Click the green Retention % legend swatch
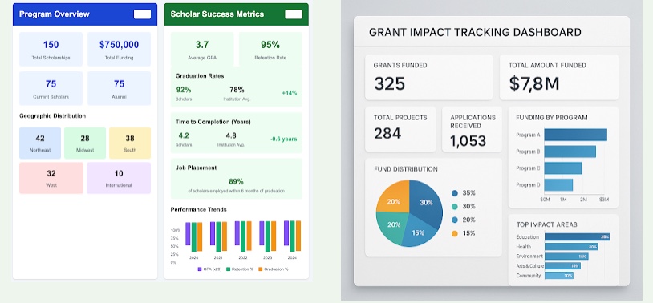The image size is (653, 303). [228, 269]
